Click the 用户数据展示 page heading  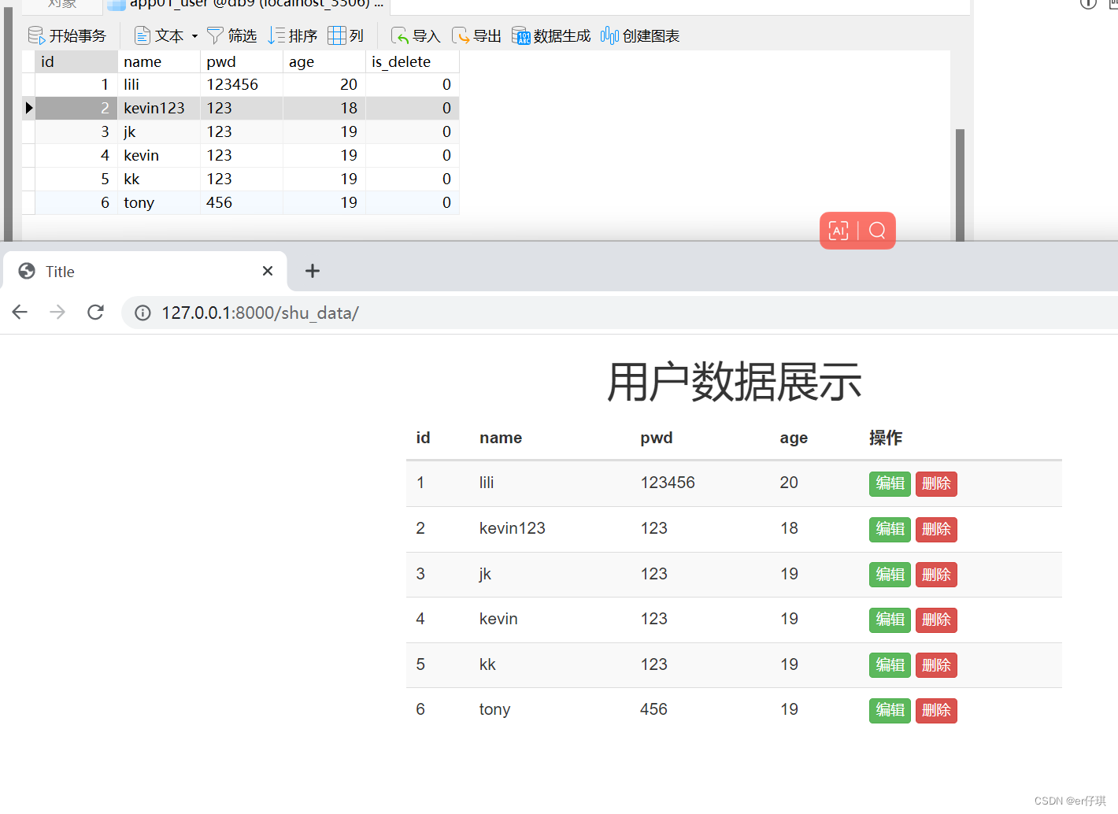pos(734,383)
